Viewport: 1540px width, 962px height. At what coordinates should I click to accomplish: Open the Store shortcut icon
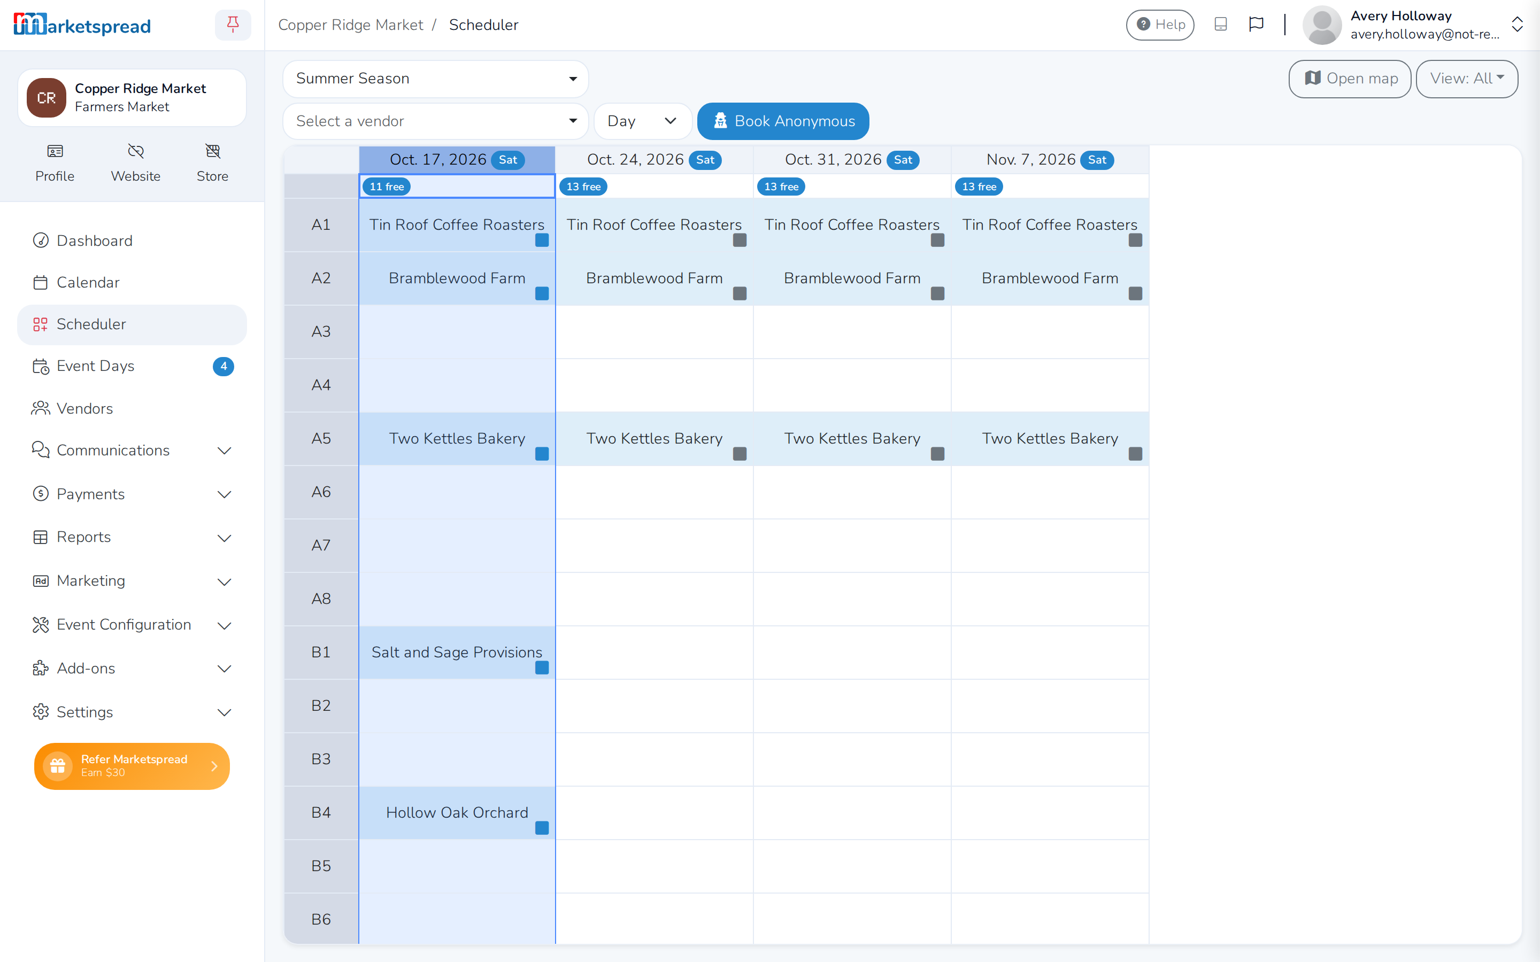(x=212, y=151)
